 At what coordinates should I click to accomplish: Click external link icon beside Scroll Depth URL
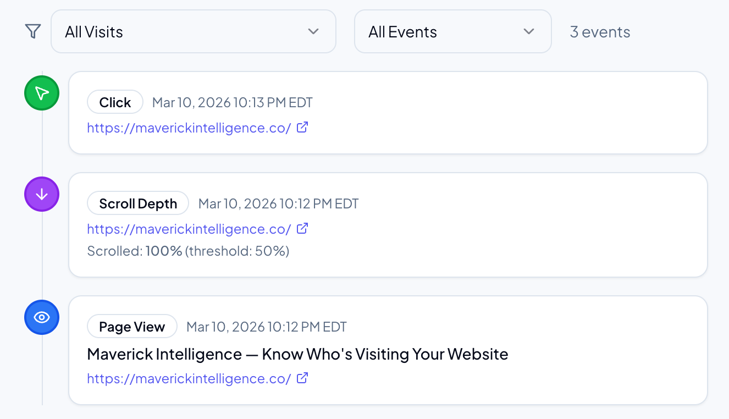[302, 228]
